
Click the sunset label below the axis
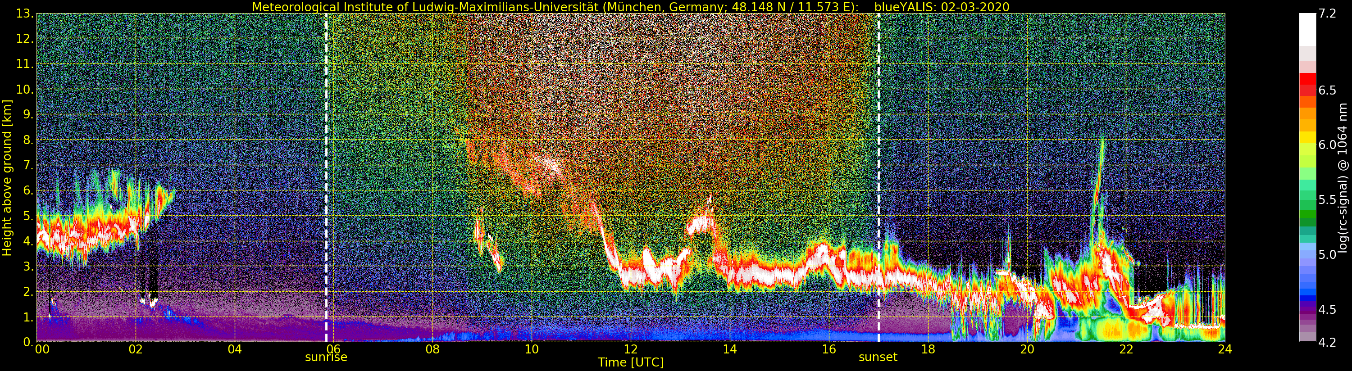878,357
